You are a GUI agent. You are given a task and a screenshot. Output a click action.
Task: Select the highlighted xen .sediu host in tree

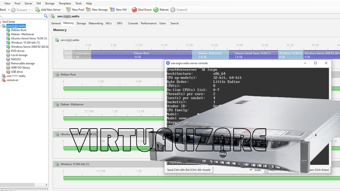click(x=16, y=26)
